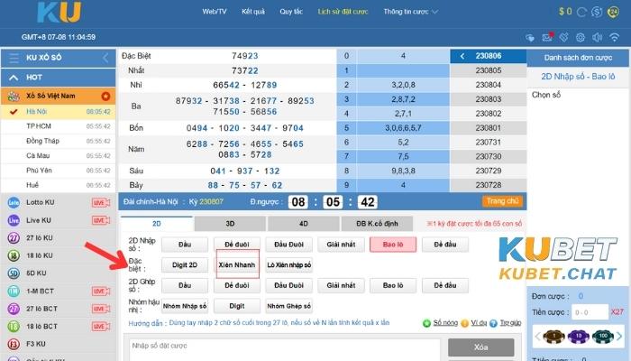Screen dimensions: 631x361
Task: Select Huế lottery station
Action: 59,185
